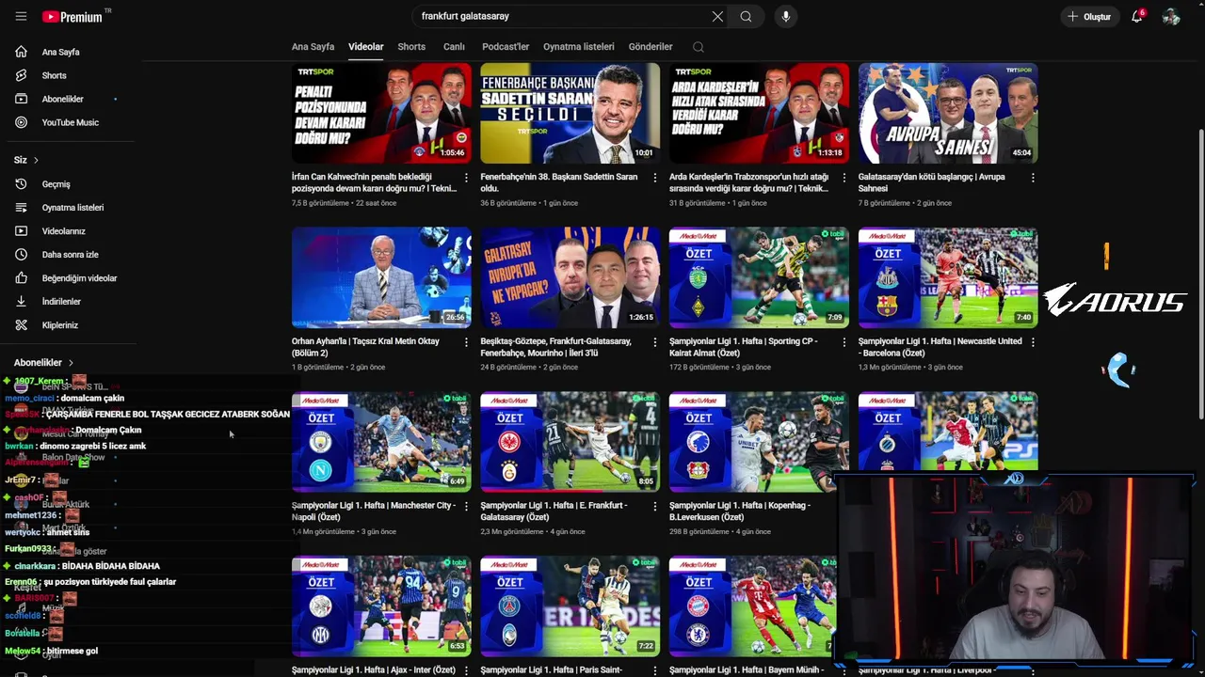Open title İrfan Can Kahveci'nin penaltı beklediği
The height and width of the screenshot is (677, 1205).
click(374, 182)
